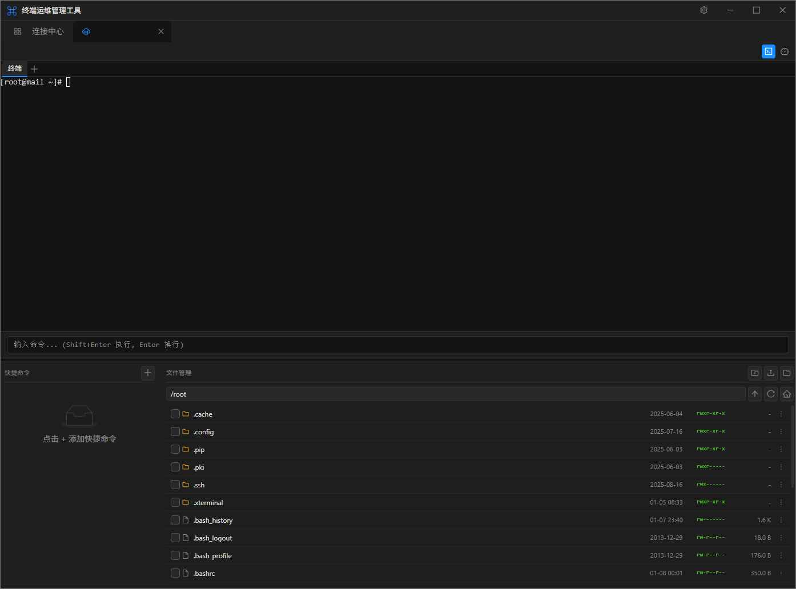Check the box next to .bashrc

click(175, 573)
